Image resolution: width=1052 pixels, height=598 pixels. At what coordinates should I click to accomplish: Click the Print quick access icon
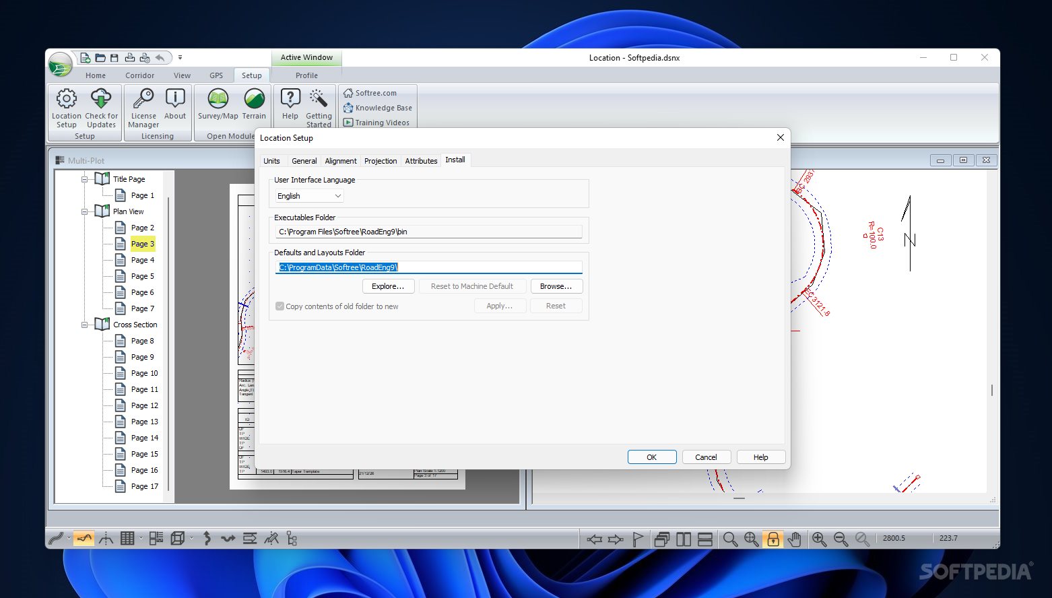(x=129, y=58)
